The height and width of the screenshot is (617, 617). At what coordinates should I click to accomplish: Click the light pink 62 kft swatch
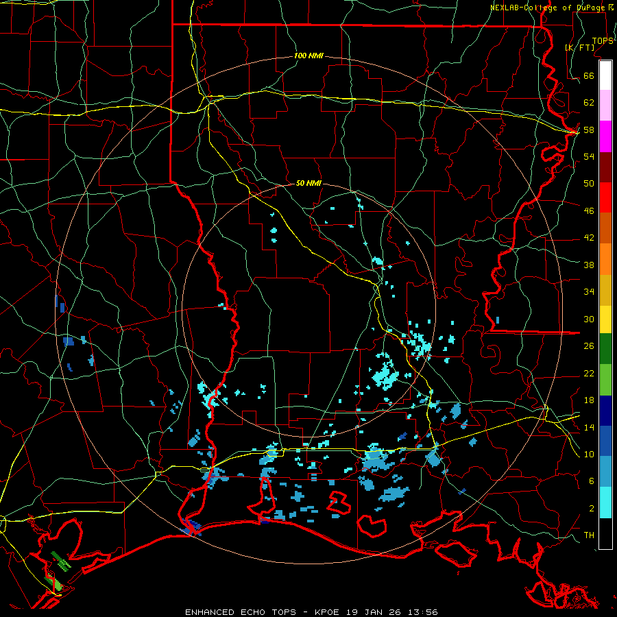click(605, 105)
